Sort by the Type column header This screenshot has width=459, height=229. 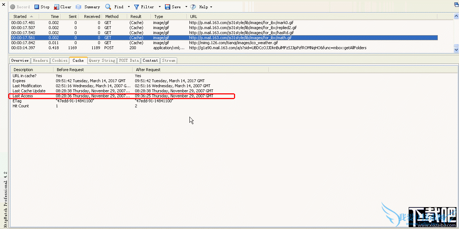click(x=169, y=17)
